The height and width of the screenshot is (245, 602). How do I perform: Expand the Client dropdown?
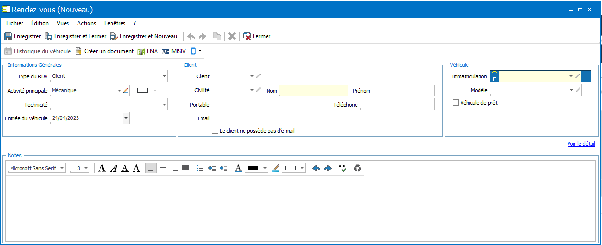point(252,76)
